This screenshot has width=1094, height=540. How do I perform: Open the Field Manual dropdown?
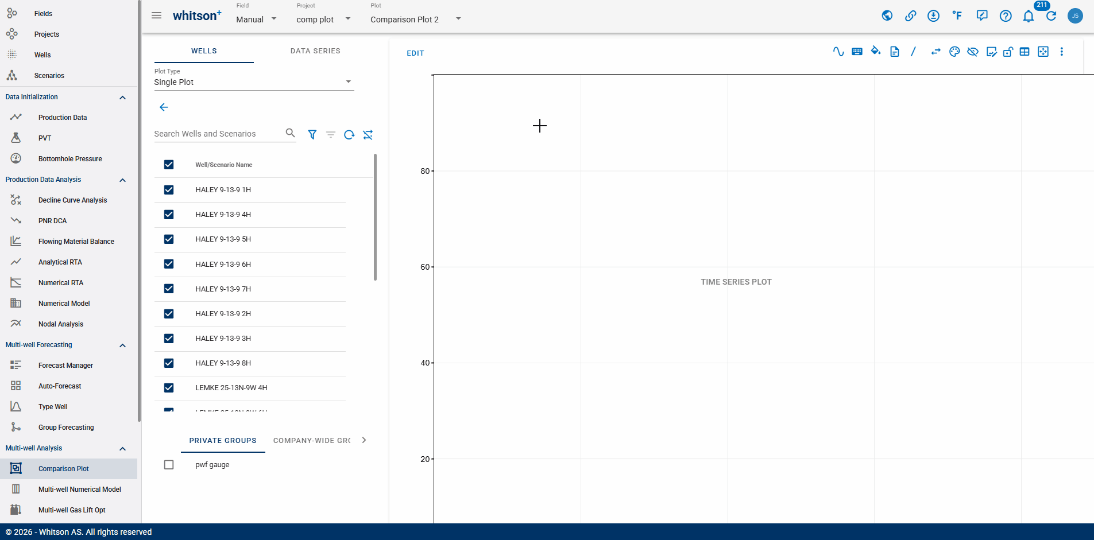coord(257,19)
